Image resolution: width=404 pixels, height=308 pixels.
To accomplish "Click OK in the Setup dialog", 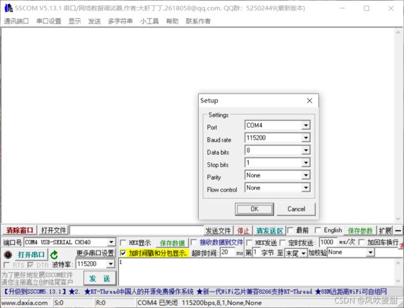I will pyautogui.click(x=254, y=209).
